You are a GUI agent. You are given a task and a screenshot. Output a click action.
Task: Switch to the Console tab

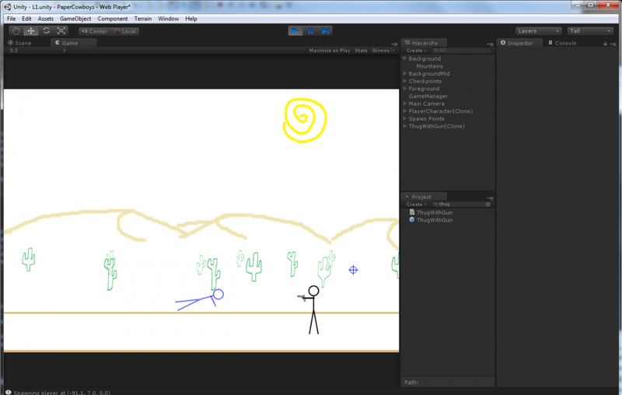click(562, 43)
